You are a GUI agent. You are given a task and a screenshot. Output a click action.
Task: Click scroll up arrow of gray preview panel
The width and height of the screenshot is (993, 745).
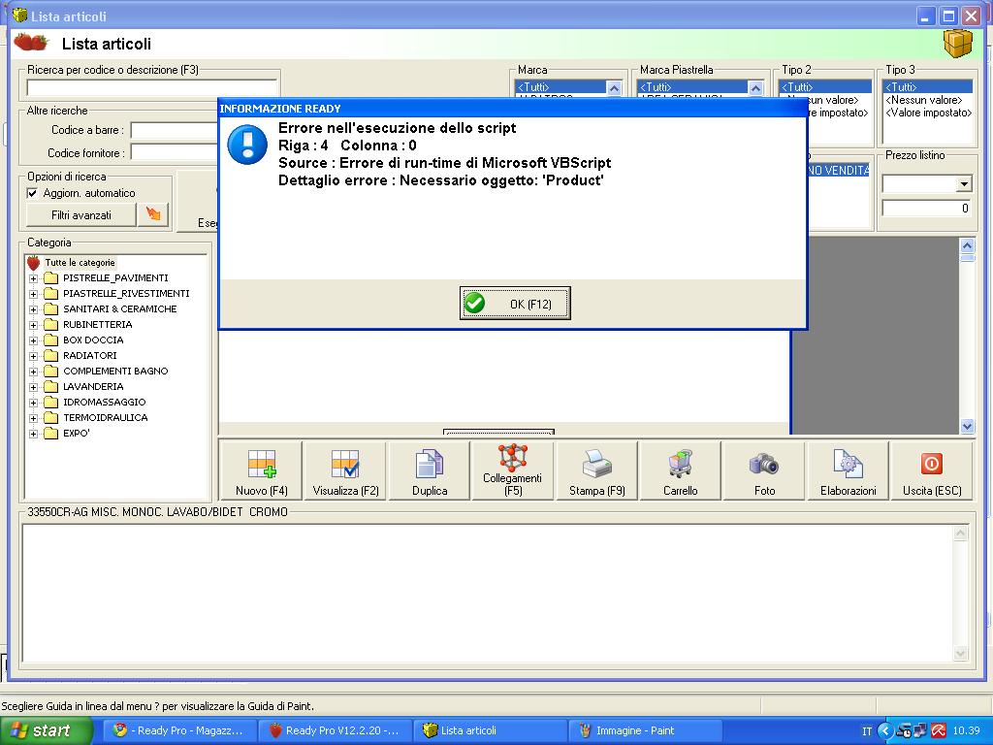[967, 245]
